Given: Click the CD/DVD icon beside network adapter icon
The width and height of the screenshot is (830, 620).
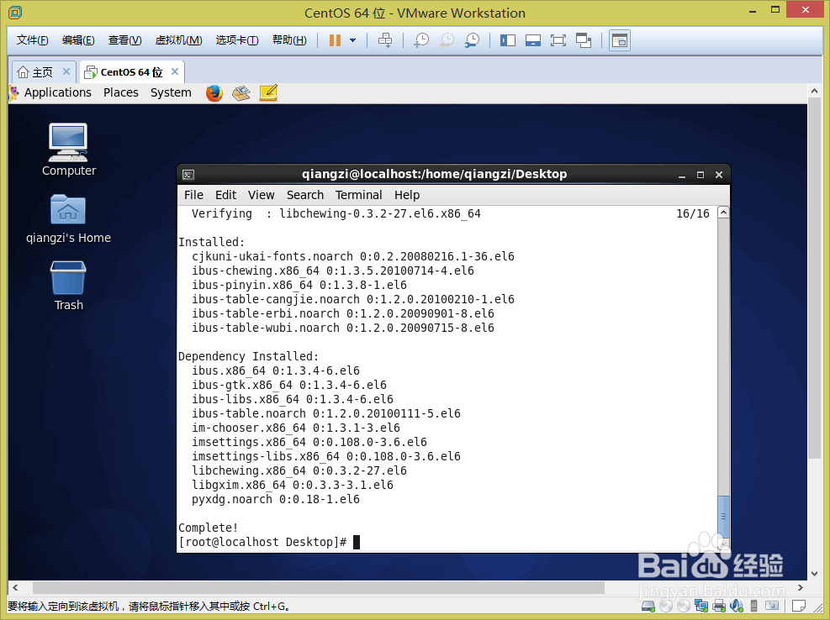Looking at the screenshot, I should (684, 607).
